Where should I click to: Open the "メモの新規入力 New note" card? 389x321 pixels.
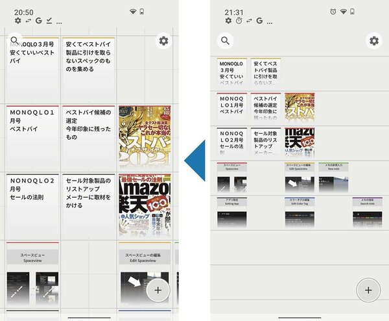coord(333,177)
